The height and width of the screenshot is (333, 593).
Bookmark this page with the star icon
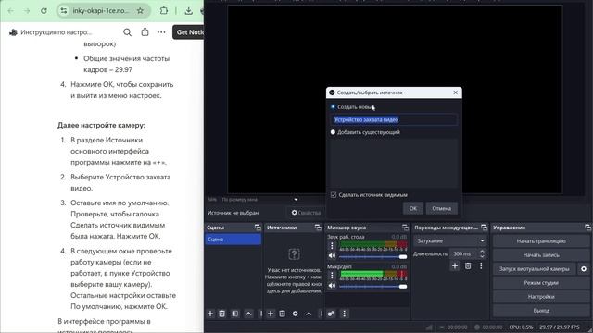pos(140,11)
